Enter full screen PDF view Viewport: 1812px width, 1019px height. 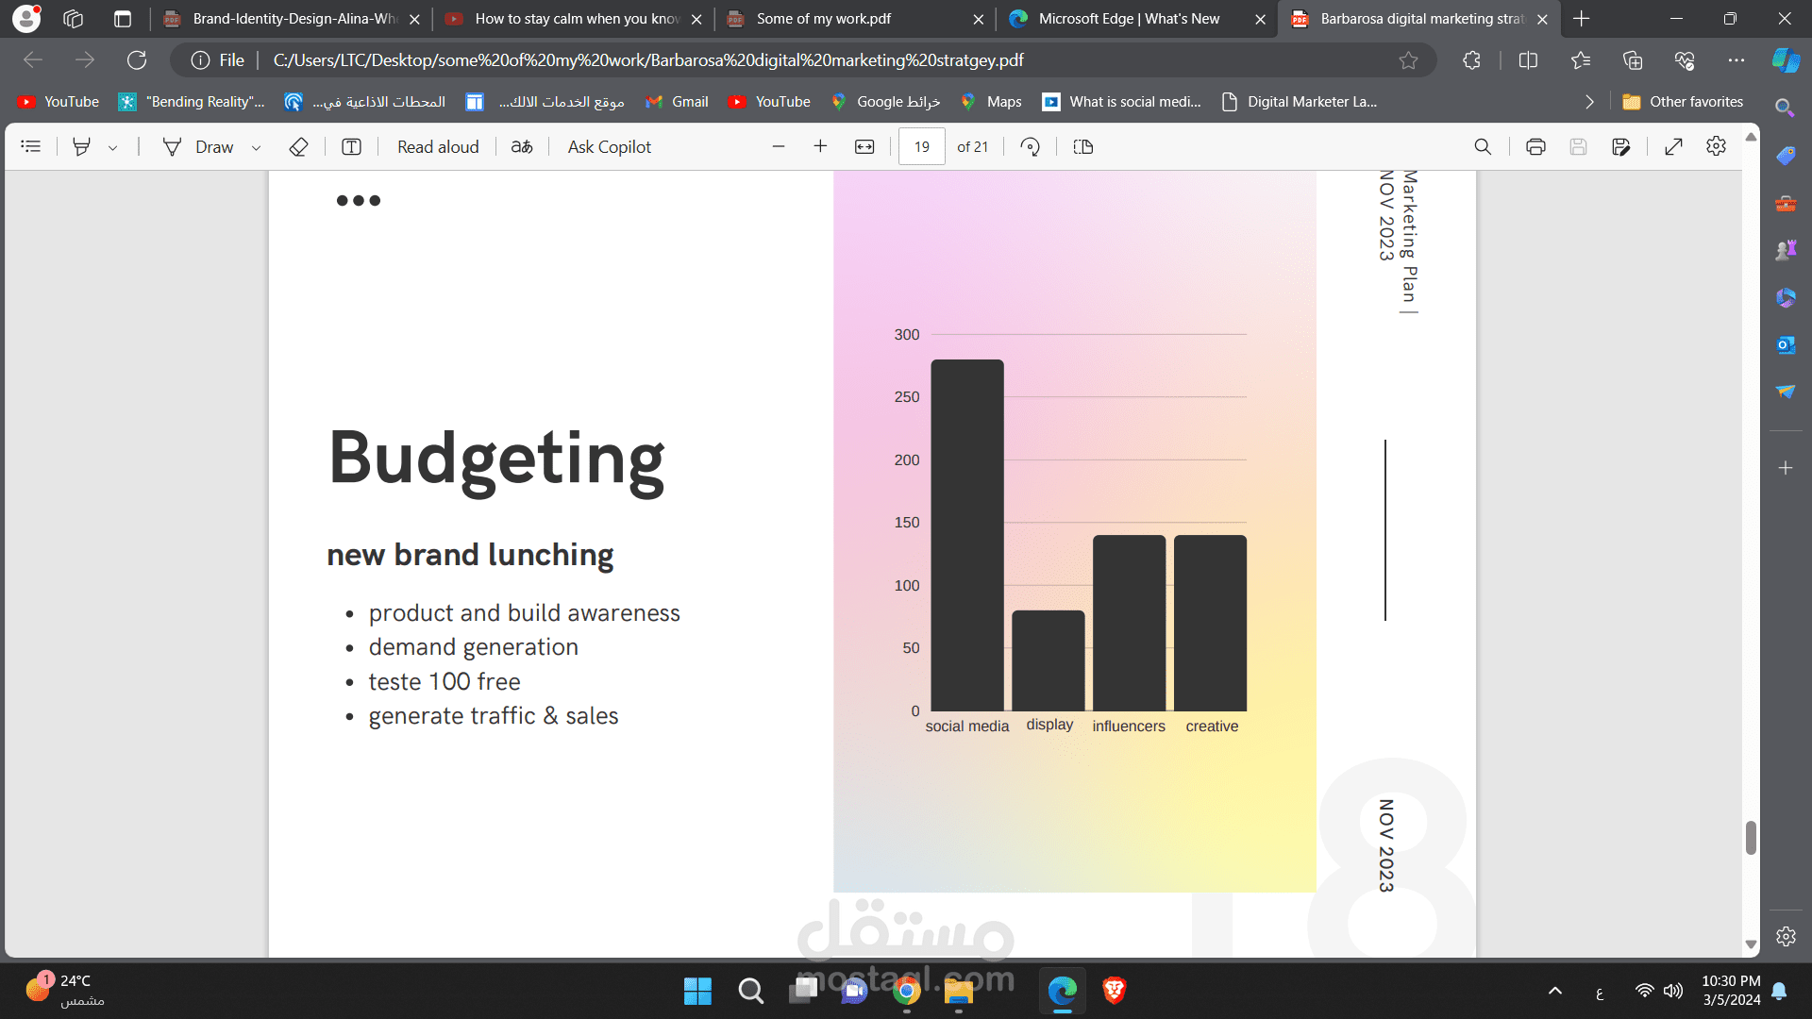click(1673, 146)
